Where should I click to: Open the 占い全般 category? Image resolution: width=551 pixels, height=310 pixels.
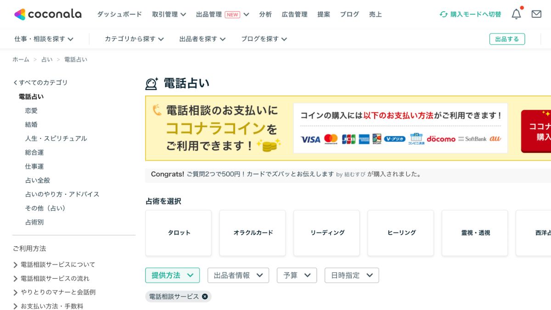tap(38, 180)
